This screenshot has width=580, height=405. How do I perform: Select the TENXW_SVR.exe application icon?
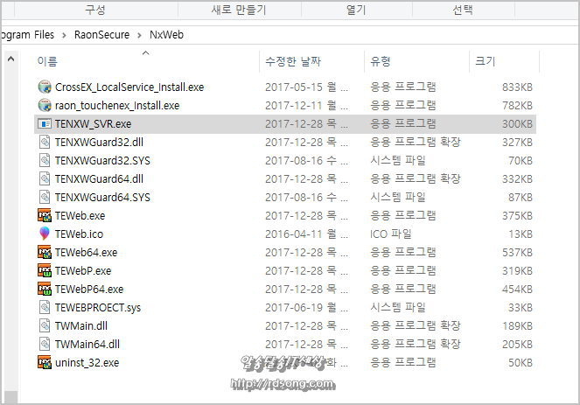(x=45, y=123)
